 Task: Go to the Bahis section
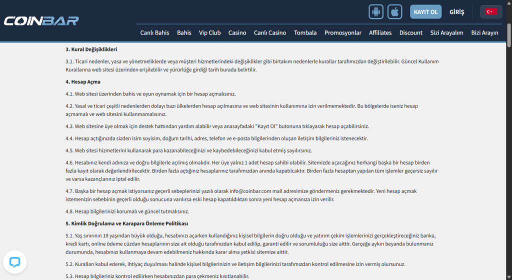click(x=184, y=32)
